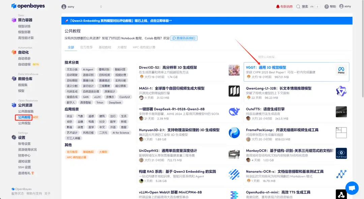Click the FramePackLoop tutorial icon
The height and width of the screenshot is (199, 364).
point(341,133)
